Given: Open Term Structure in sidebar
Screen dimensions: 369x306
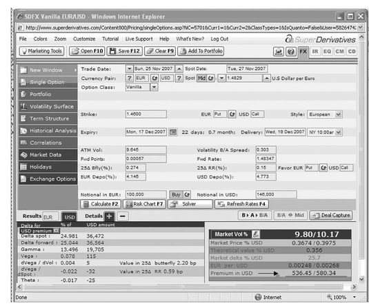Looking at the screenshot, I should (48, 119).
